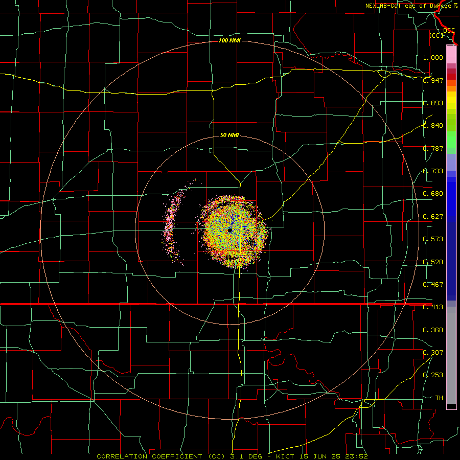The image size is (460, 460).
Task: Click the 100 NMI range ring label
Action: pyautogui.click(x=229, y=40)
